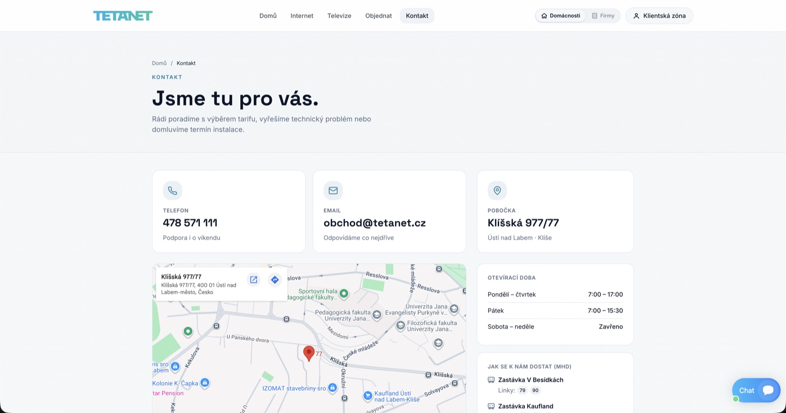Select the Kontakt menu item

tap(417, 16)
